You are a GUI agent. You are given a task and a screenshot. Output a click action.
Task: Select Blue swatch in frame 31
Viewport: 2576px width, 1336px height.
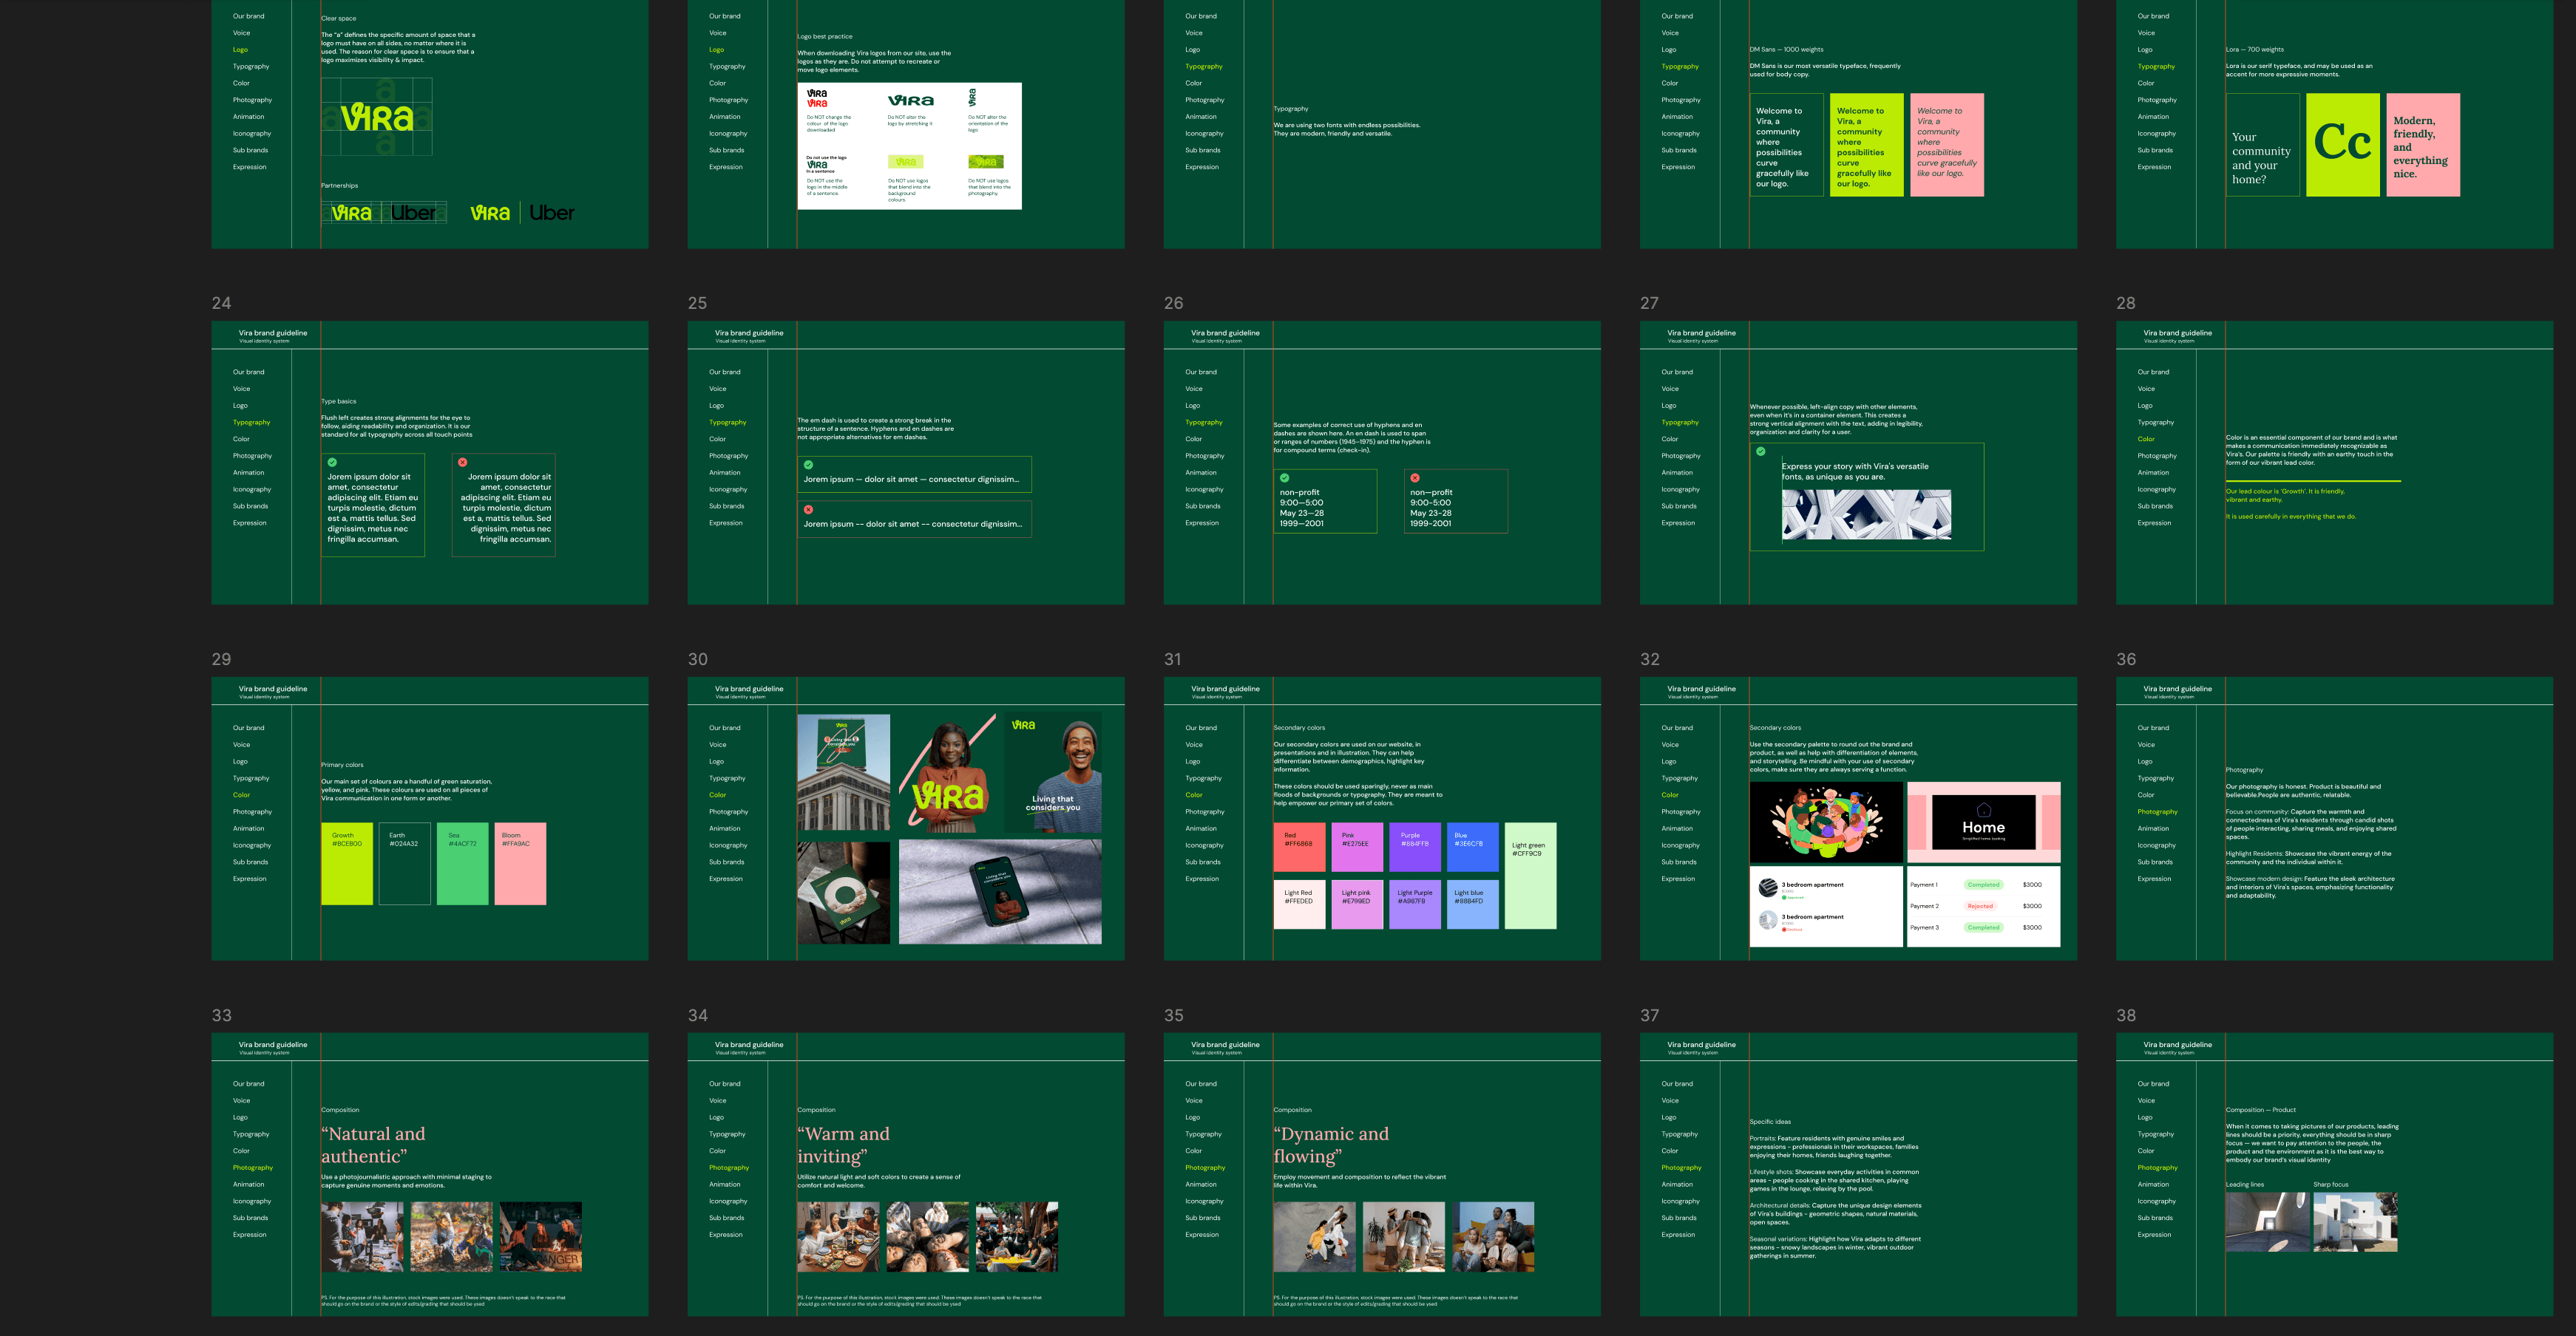coord(1473,848)
